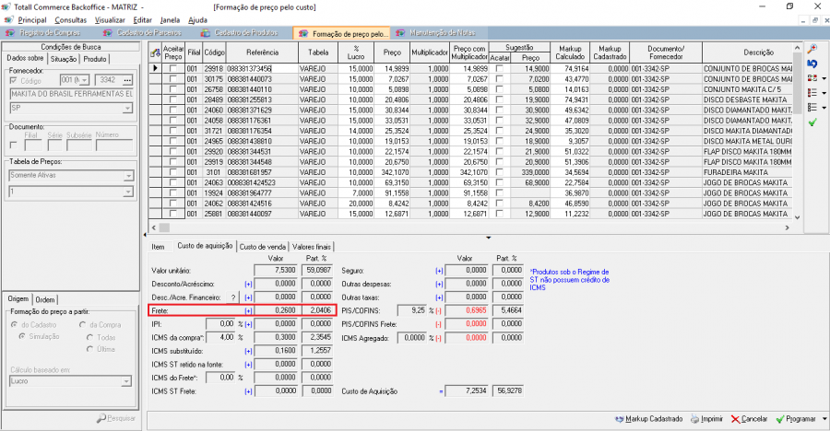Screen dimensions: 830x431
Task: Open the Programar button dropdown arrow
Action: click(x=824, y=418)
